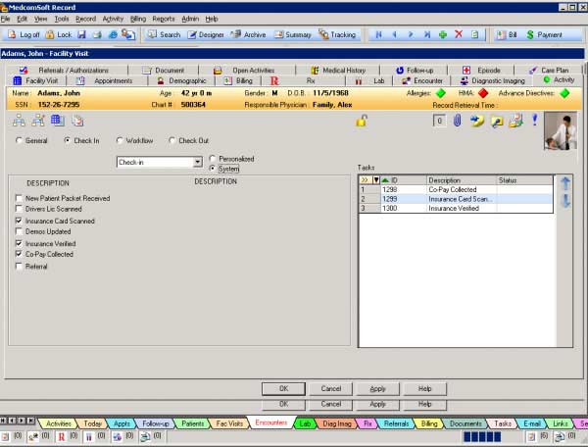This screenshot has width=588, height=447.
Task: Go to first record navigation arrow
Action: tap(378, 35)
